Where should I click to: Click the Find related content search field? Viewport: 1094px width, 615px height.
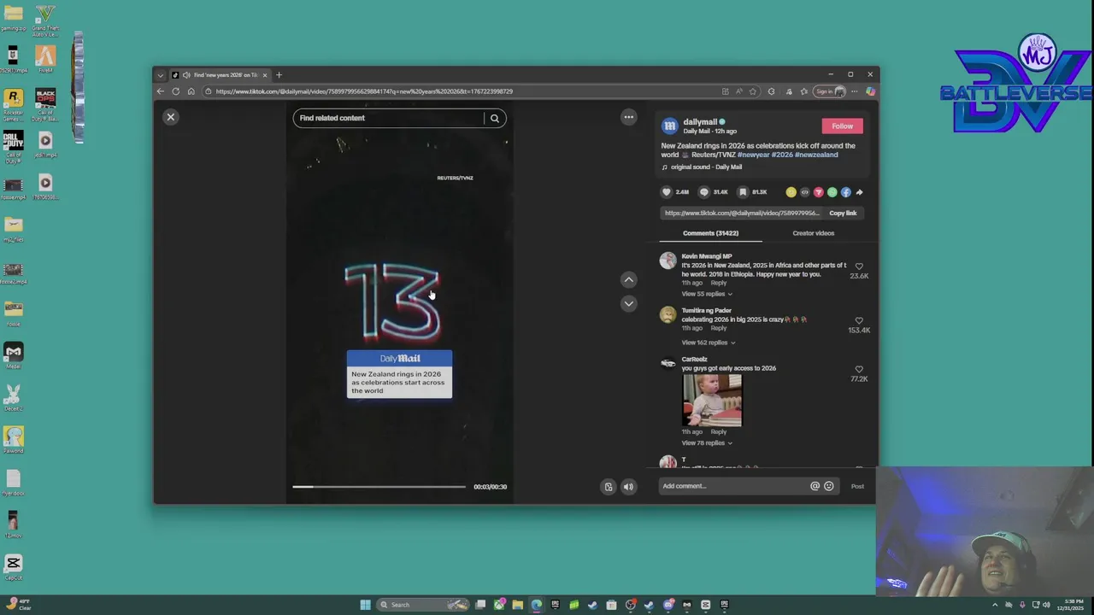pos(390,118)
